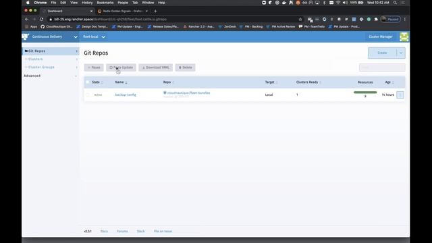The image size is (432, 243).
Task: Open the Forums footer link
Action: (122, 232)
